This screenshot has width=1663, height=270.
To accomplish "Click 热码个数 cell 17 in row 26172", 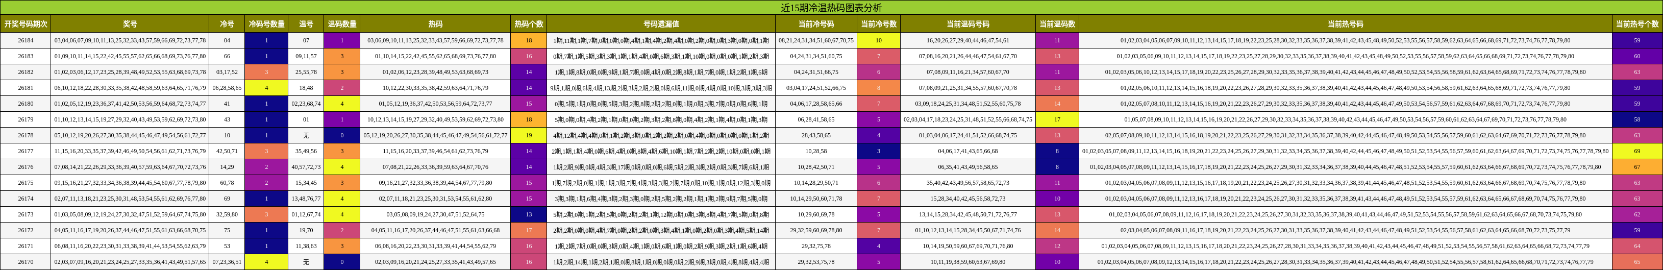I will click(529, 230).
